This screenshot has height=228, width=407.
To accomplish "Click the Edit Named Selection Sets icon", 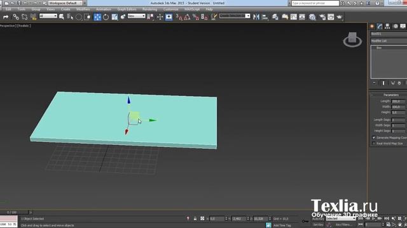I will (x=214, y=17).
